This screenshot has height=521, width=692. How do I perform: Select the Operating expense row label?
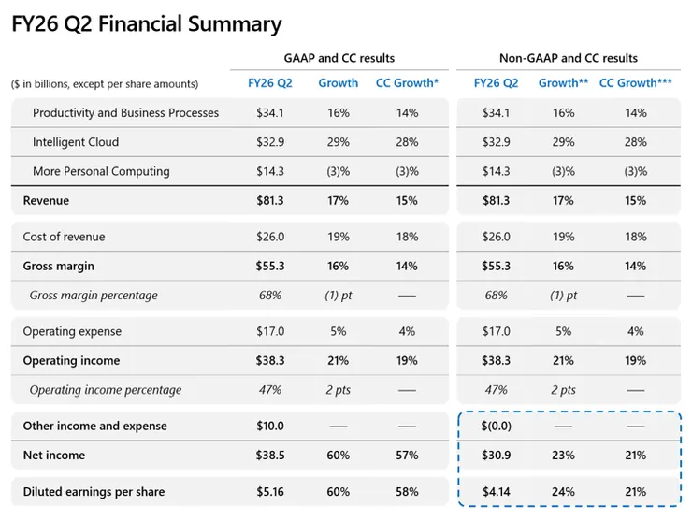tap(72, 331)
